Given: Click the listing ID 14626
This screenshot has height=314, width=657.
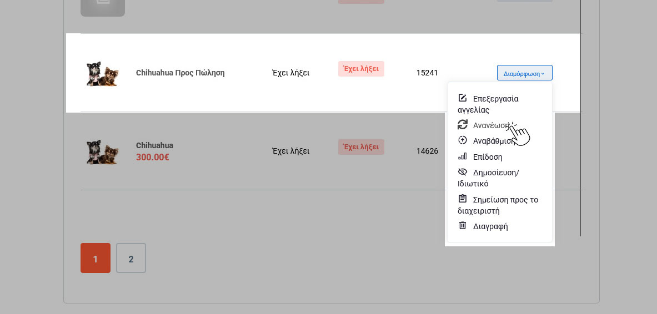Looking at the screenshot, I should [x=427, y=151].
